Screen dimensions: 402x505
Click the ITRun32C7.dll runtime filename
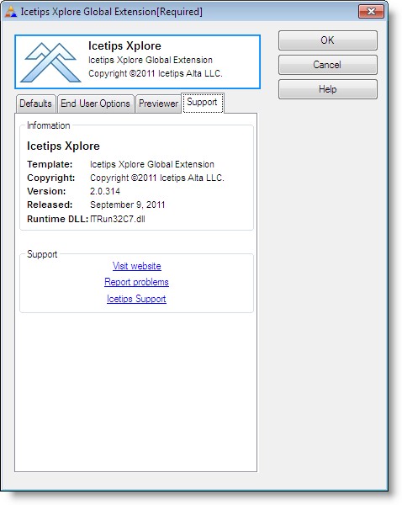[118, 219]
